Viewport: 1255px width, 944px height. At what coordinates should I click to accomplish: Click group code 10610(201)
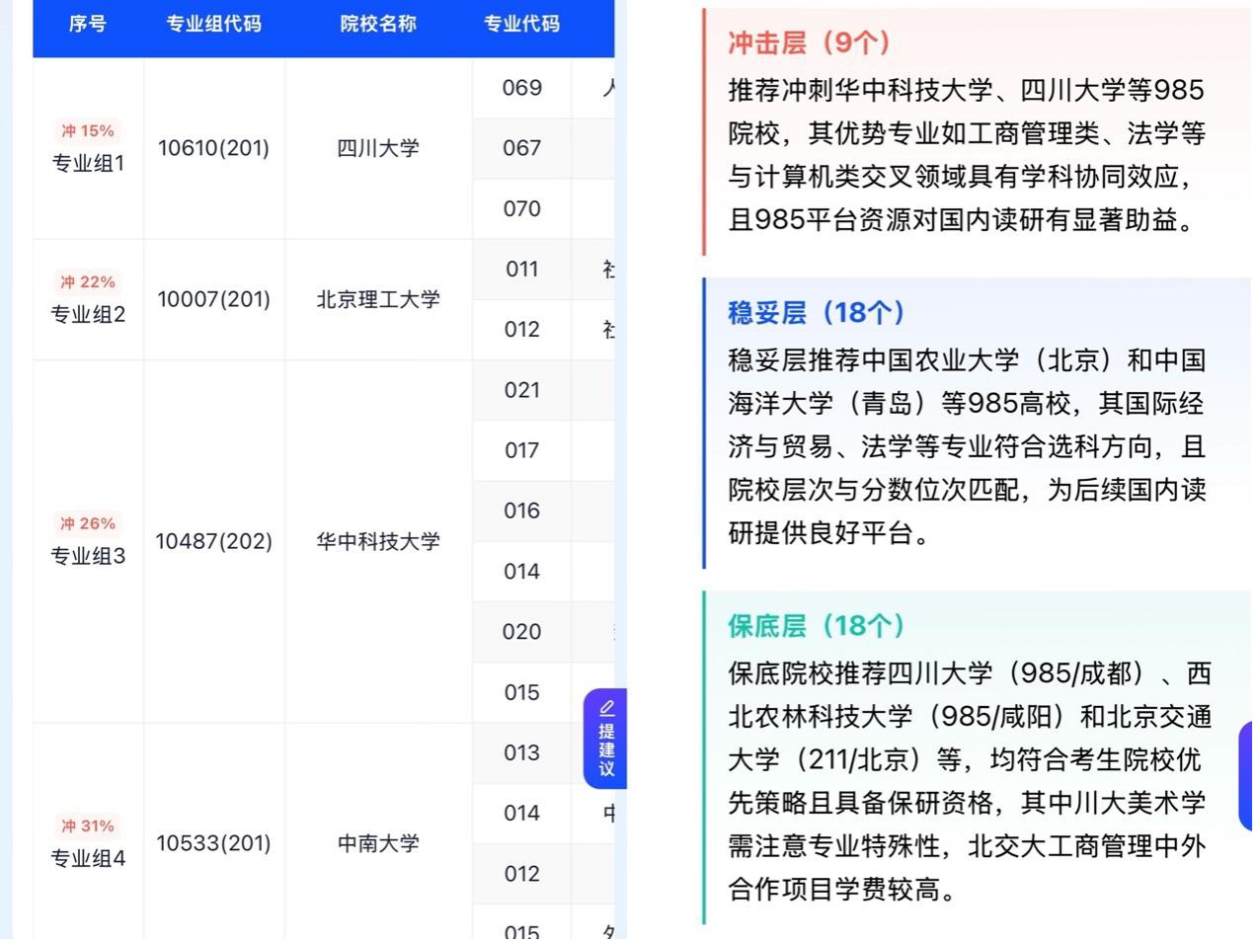pos(213,148)
